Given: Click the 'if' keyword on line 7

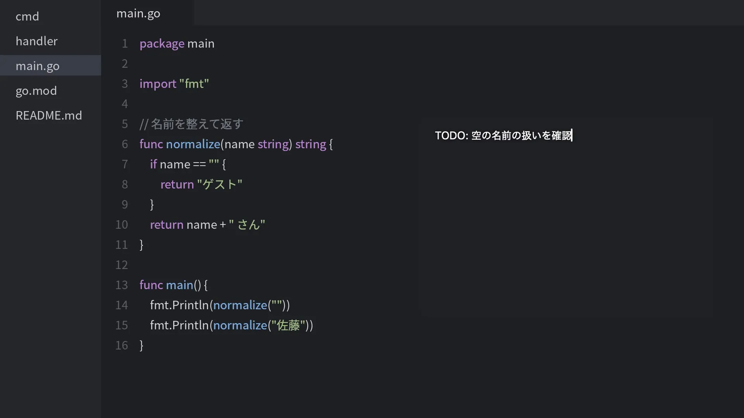Looking at the screenshot, I should [153, 164].
